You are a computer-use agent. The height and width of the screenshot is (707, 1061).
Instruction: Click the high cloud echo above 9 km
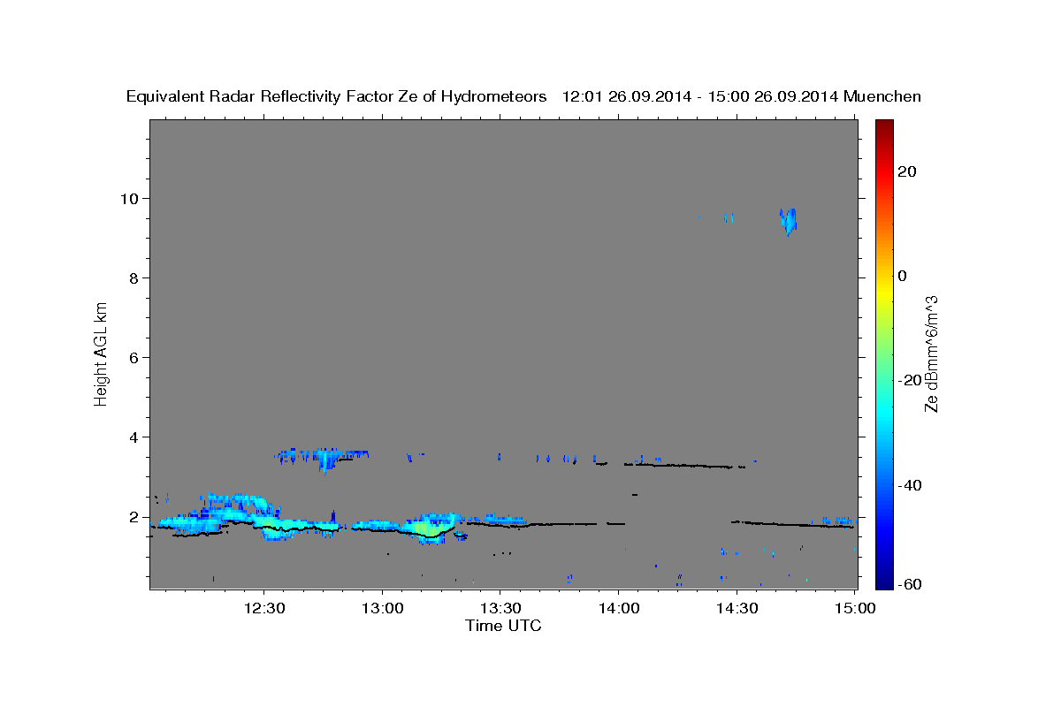click(x=788, y=220)
